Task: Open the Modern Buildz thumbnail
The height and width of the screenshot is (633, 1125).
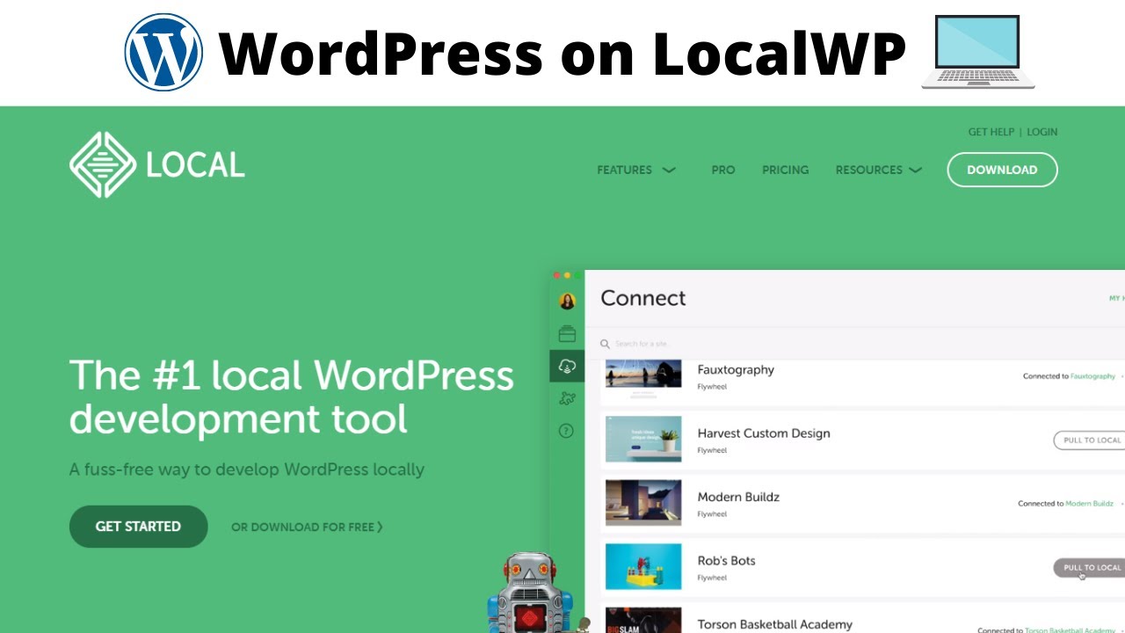Action: tap(643, 503)
